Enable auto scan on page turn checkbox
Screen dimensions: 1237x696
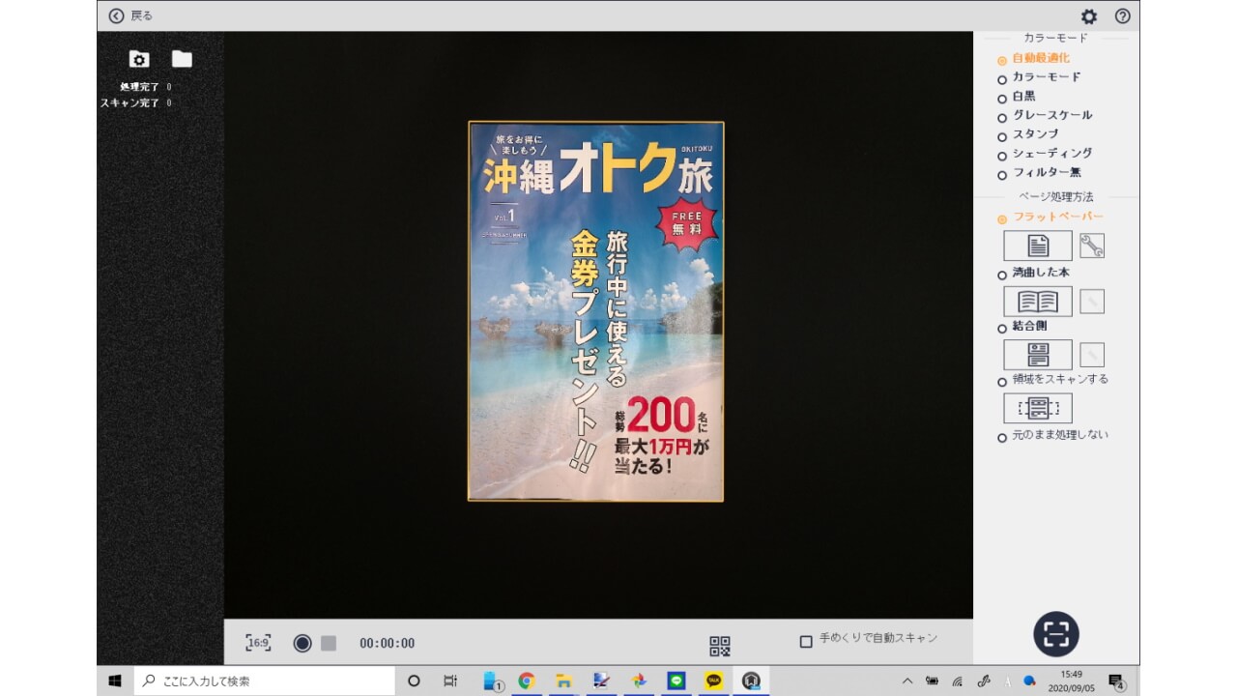click(x=806, y=642)
